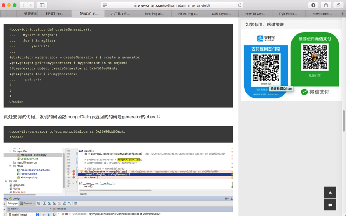The width and height of the screenshot is (346, 216).
Task: Select xlstomysql.py in the file tree
Action: pyautogui.click(x=29, y=177)
